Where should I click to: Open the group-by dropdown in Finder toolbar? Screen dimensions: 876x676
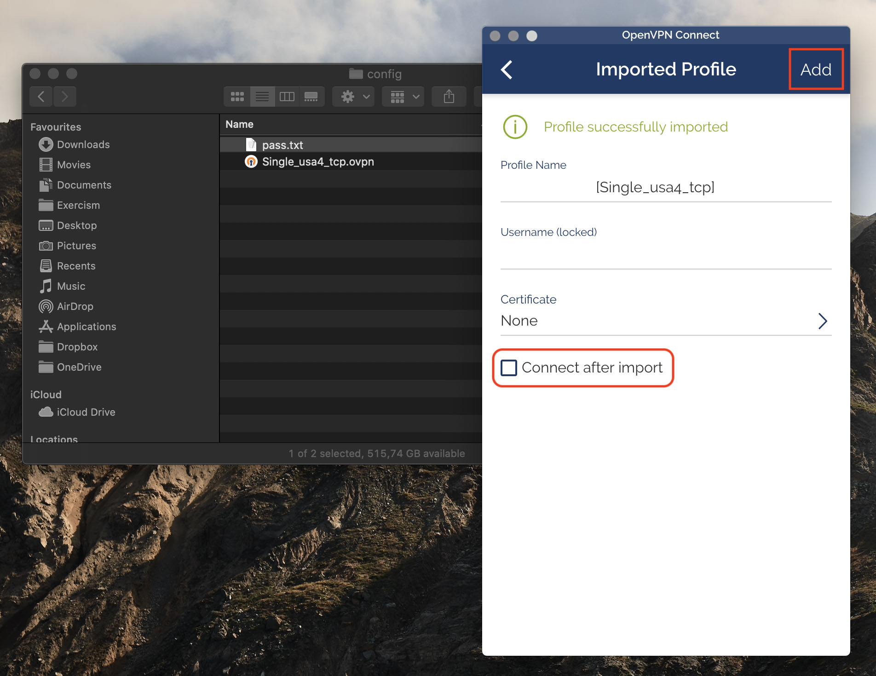[x=403, y=97]
